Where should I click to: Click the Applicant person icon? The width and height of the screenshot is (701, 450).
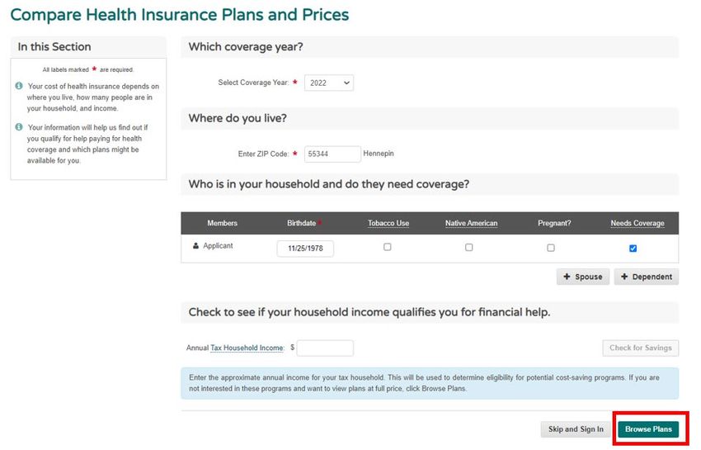(195, 245)
